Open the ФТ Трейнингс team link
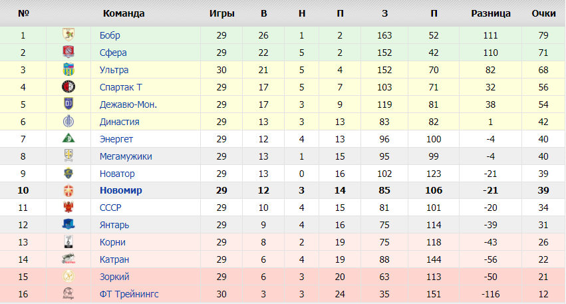The height and width of the screenshot is (304, 566). [x=129, y=294]
